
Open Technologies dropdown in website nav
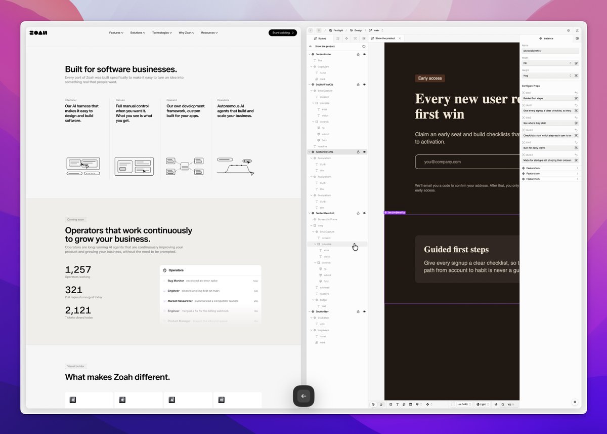[x=162, y=33]
